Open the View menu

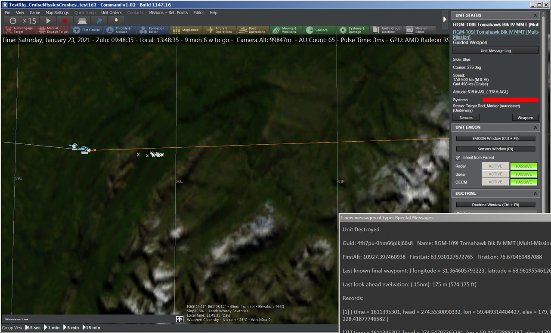pos(20,12)
